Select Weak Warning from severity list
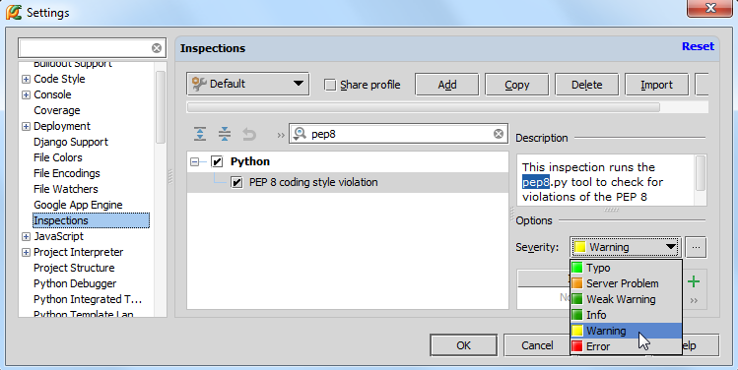This screenshot has height=370, width=738. [626, 299]
